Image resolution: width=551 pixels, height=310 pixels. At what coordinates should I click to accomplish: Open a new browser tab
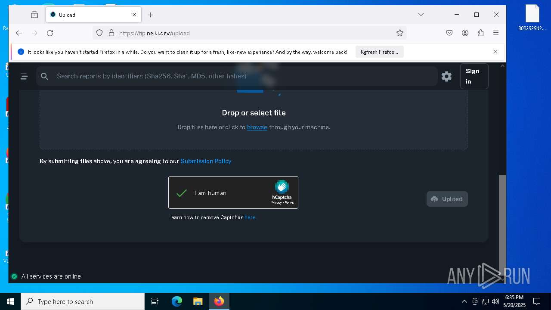[150, 15]
